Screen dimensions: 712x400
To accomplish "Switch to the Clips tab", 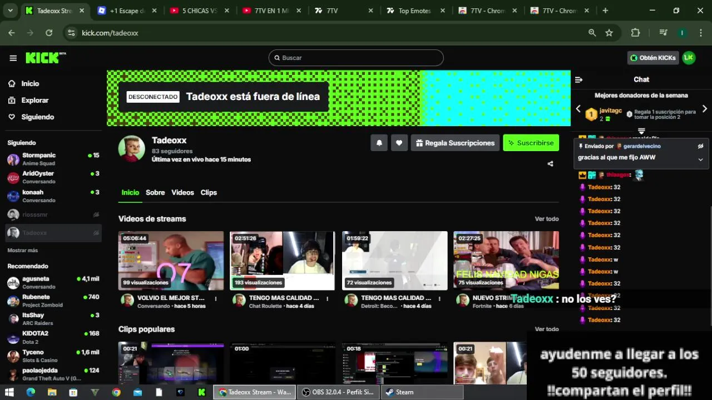I will (x=209, y=193).
